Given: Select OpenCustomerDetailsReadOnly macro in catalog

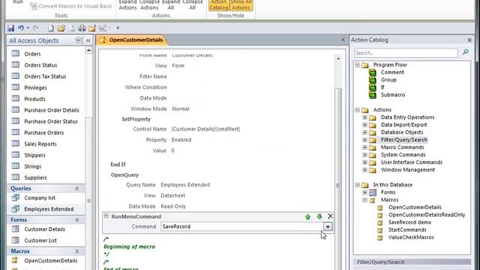Looking at the screenshot, I should click(x=427, y=215).
